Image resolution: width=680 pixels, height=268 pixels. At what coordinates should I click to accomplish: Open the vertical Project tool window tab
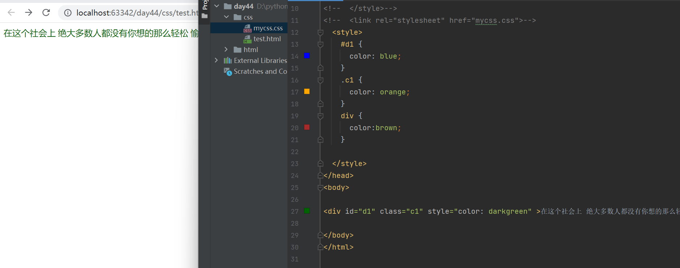click(205, 5)
